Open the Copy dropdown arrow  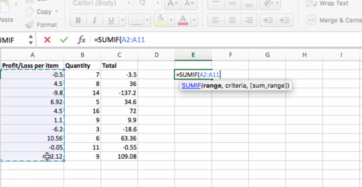tap(56, 11)
